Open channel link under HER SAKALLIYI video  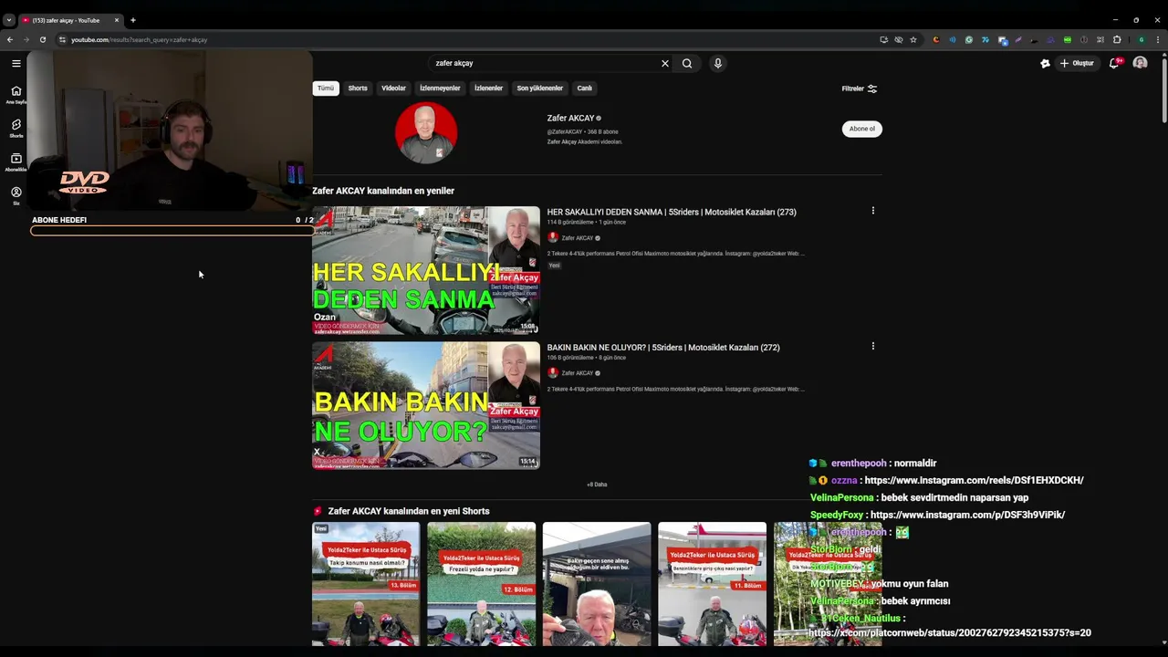[577, 238]
